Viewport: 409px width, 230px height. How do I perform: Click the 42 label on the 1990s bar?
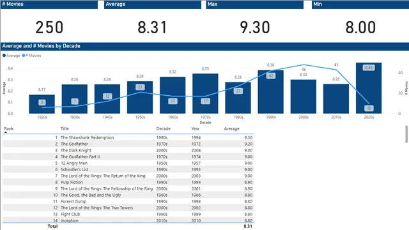pyautogui.click(x=271, y=75)
